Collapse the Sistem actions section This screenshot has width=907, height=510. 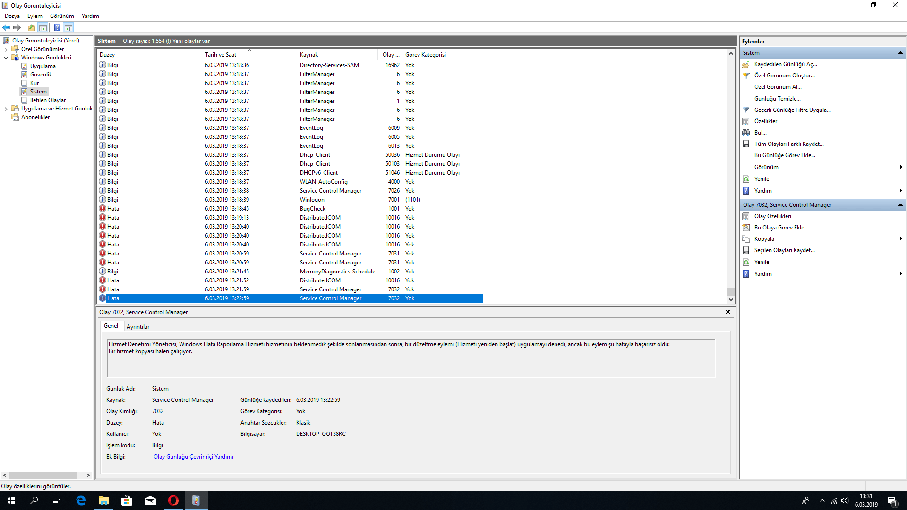(900, 53)
